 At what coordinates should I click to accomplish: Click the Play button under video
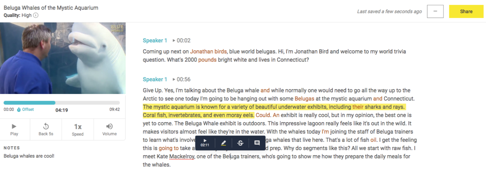point(14,129)
